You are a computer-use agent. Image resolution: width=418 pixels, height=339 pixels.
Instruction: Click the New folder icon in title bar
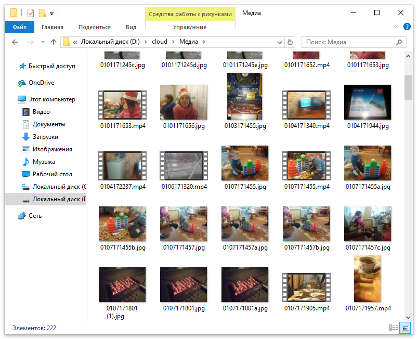[43, 13]
